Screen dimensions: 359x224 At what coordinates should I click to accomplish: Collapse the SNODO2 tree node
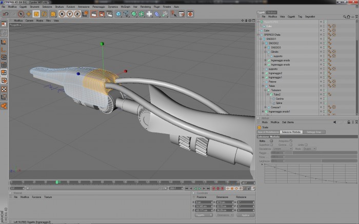(263, 43)
